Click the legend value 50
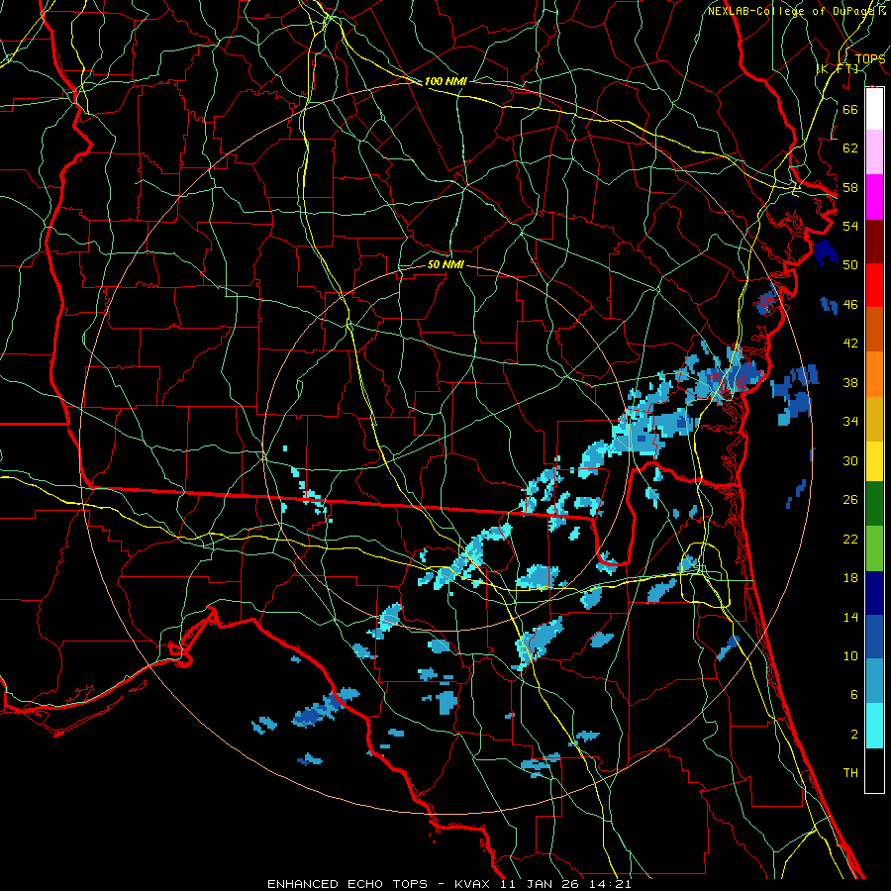 click(x=850, y=264)
